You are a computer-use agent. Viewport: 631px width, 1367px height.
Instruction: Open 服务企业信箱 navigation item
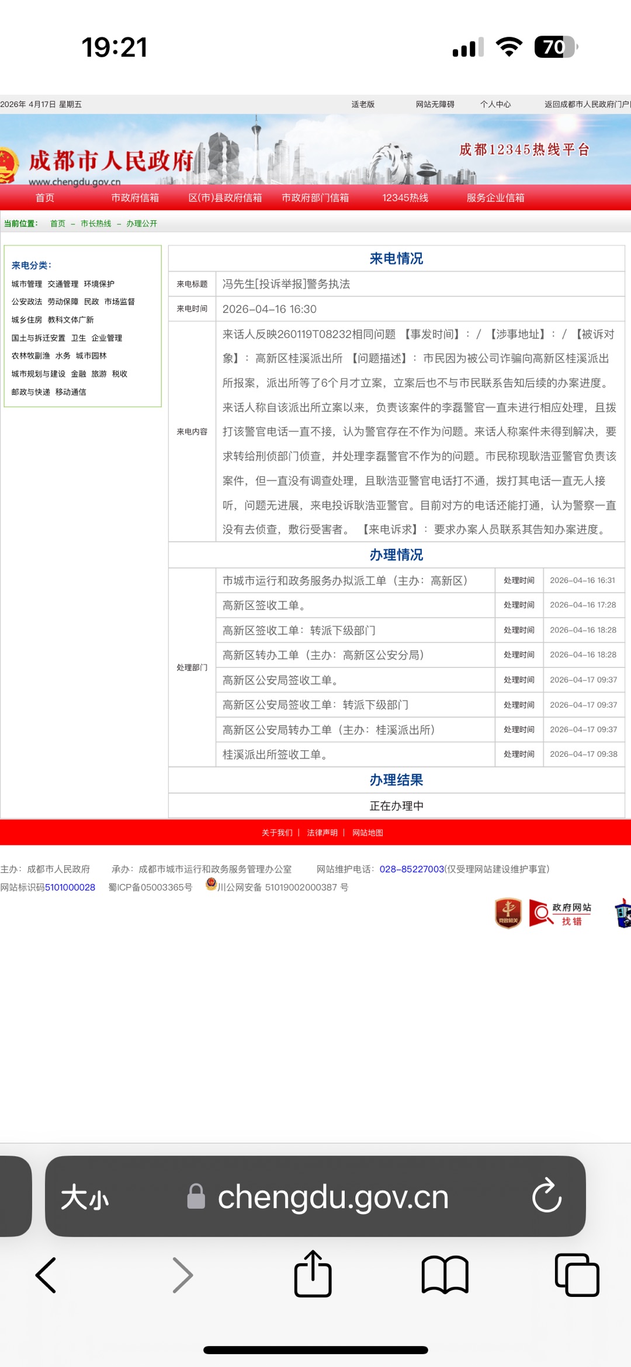495,198
